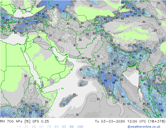Image resolution: width=166 pixels, height=129 pixels.
Task: Select the 'Tu 03-03-2026 12:00 UTC (18+378)' timestamp
Action: 130,121
